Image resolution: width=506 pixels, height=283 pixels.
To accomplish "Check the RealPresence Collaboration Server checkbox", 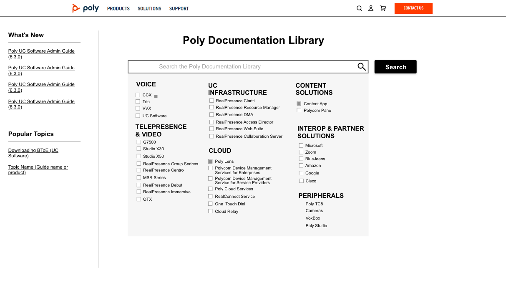I will pyautogui.click(x=211, y=136).
